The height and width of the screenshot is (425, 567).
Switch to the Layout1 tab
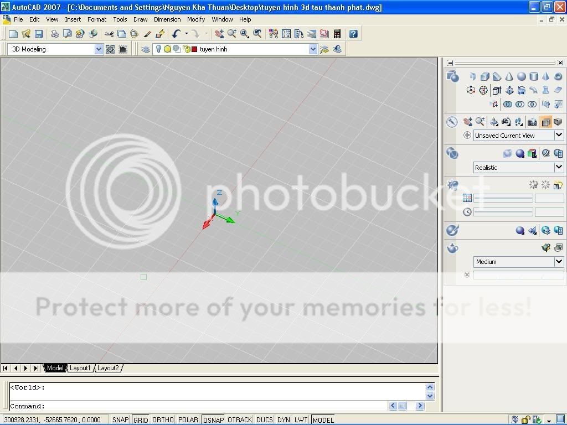pyautogui.click(x=80, y=368)
